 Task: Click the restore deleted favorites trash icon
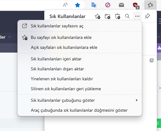(x=117, y=16)
